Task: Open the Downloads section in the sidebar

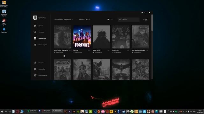Action: (x=39, y=63)
